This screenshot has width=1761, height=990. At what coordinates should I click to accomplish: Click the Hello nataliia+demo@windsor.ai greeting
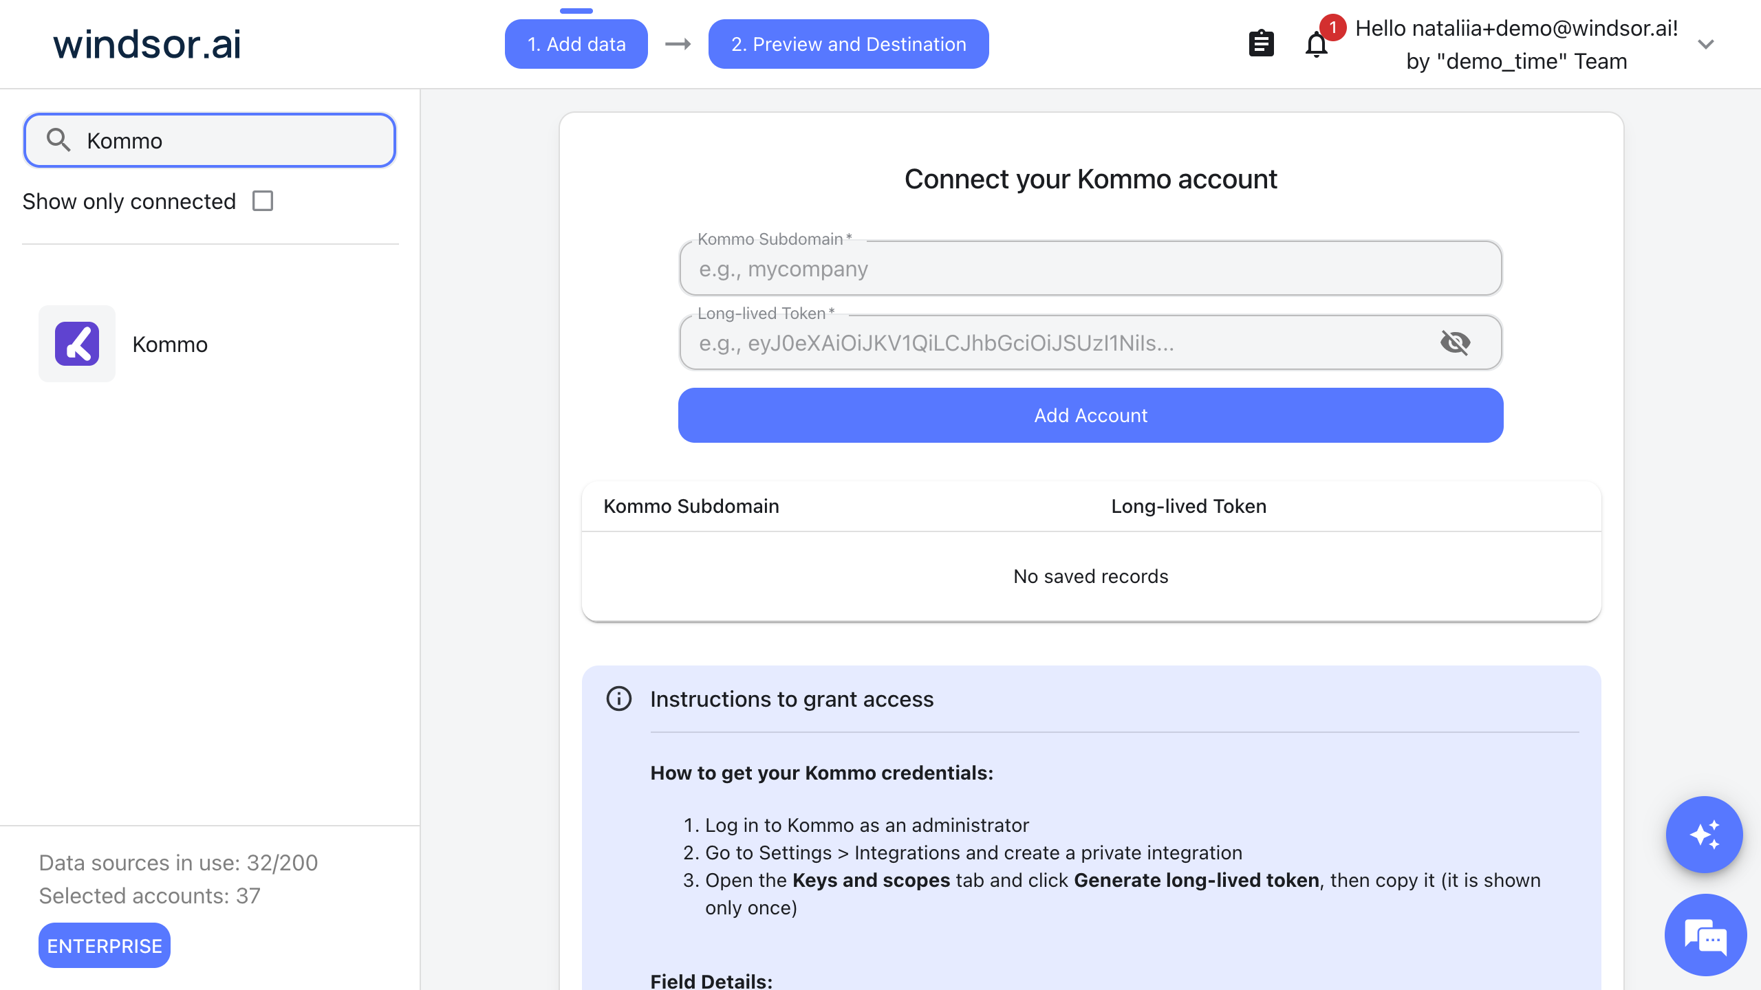coord(1517,28)
